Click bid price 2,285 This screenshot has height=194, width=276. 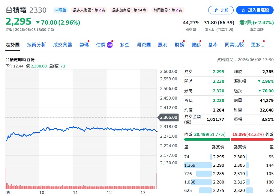coord(218,174)
